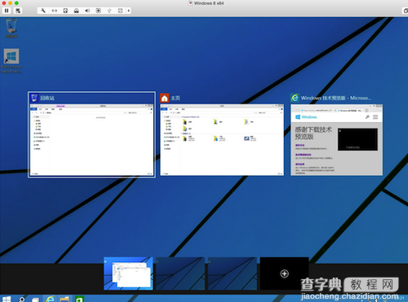Image resolution: width=408 pixels, height=302 pixels.
Task: Open the Windows Start button
Action: (x=7, y=299)
